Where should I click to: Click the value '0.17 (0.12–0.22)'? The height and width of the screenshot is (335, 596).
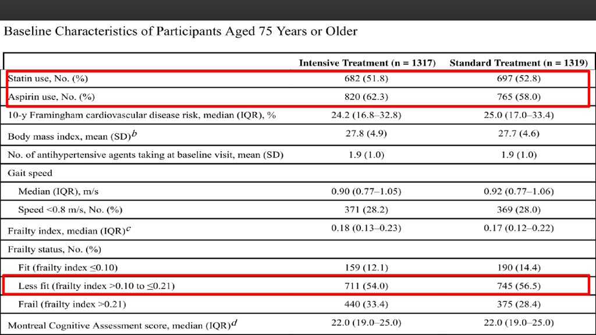(519, 228)
